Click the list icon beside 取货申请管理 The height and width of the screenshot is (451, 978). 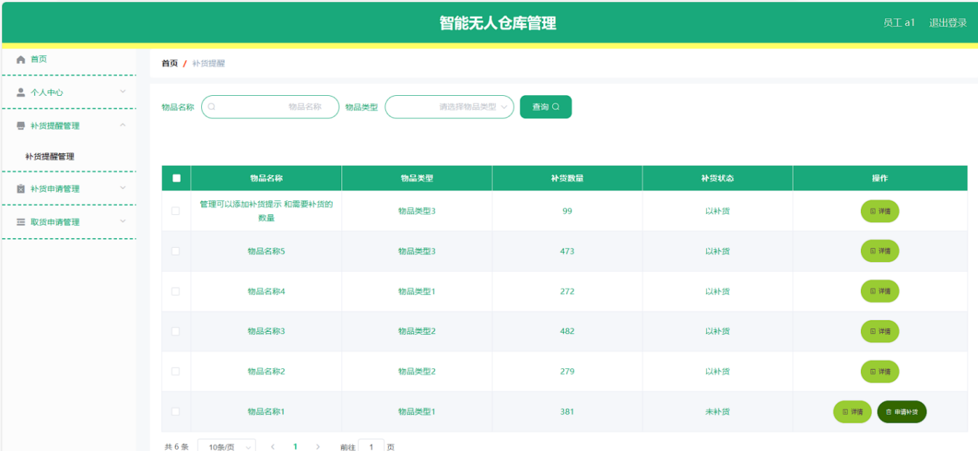coord(21,222)
